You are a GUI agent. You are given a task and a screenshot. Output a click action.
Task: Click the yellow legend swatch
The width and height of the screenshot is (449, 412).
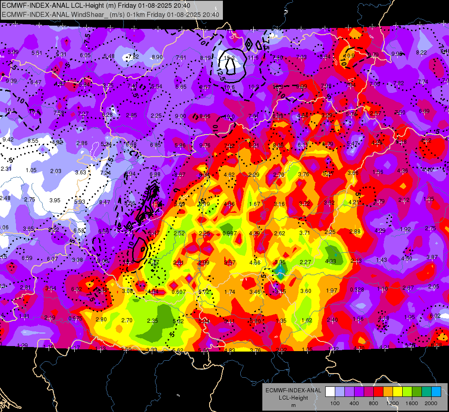(x=398, y=392)
